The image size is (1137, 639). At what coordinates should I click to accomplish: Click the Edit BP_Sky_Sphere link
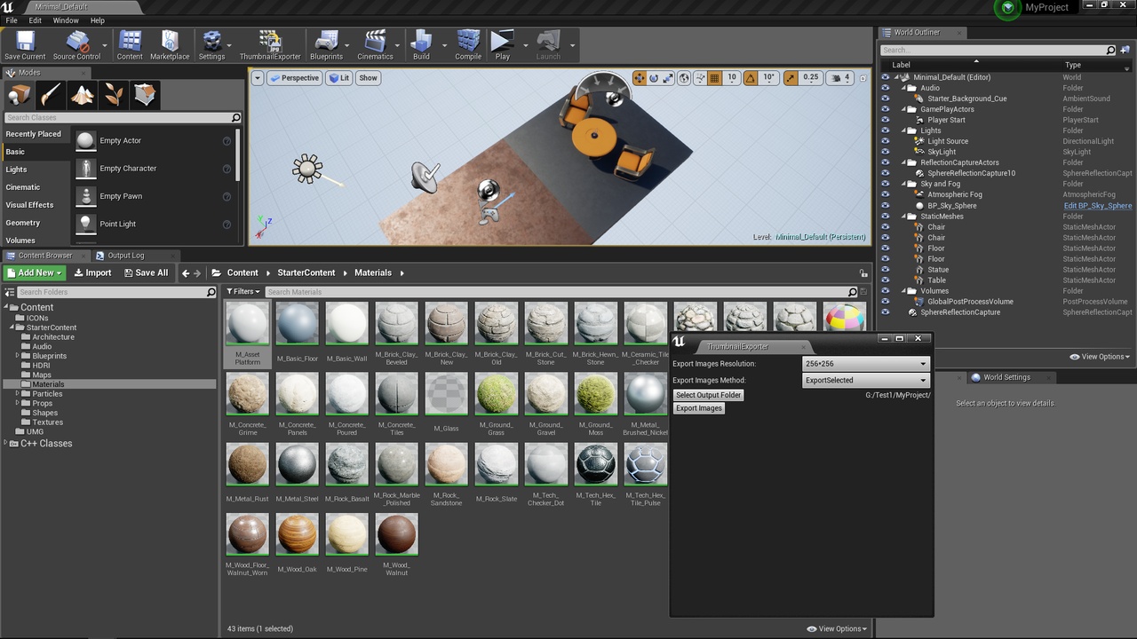(x=1098, y=206)
